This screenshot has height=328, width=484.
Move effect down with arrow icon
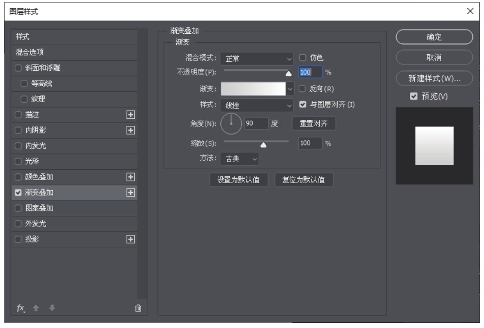point(52,308)
